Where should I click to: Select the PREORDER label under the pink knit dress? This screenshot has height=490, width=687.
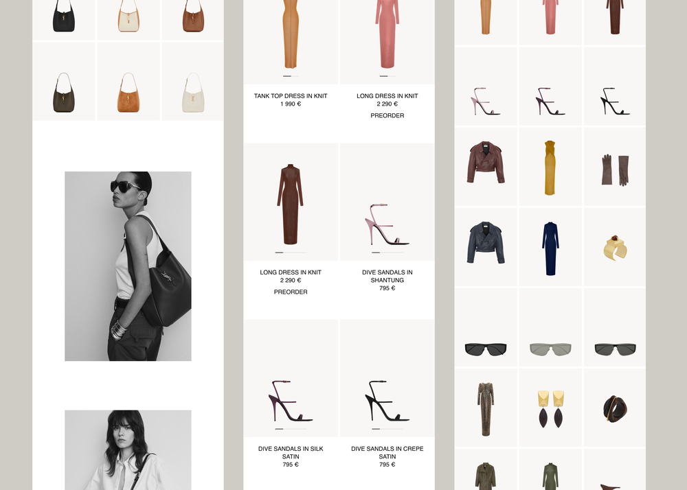click(387, 115)
